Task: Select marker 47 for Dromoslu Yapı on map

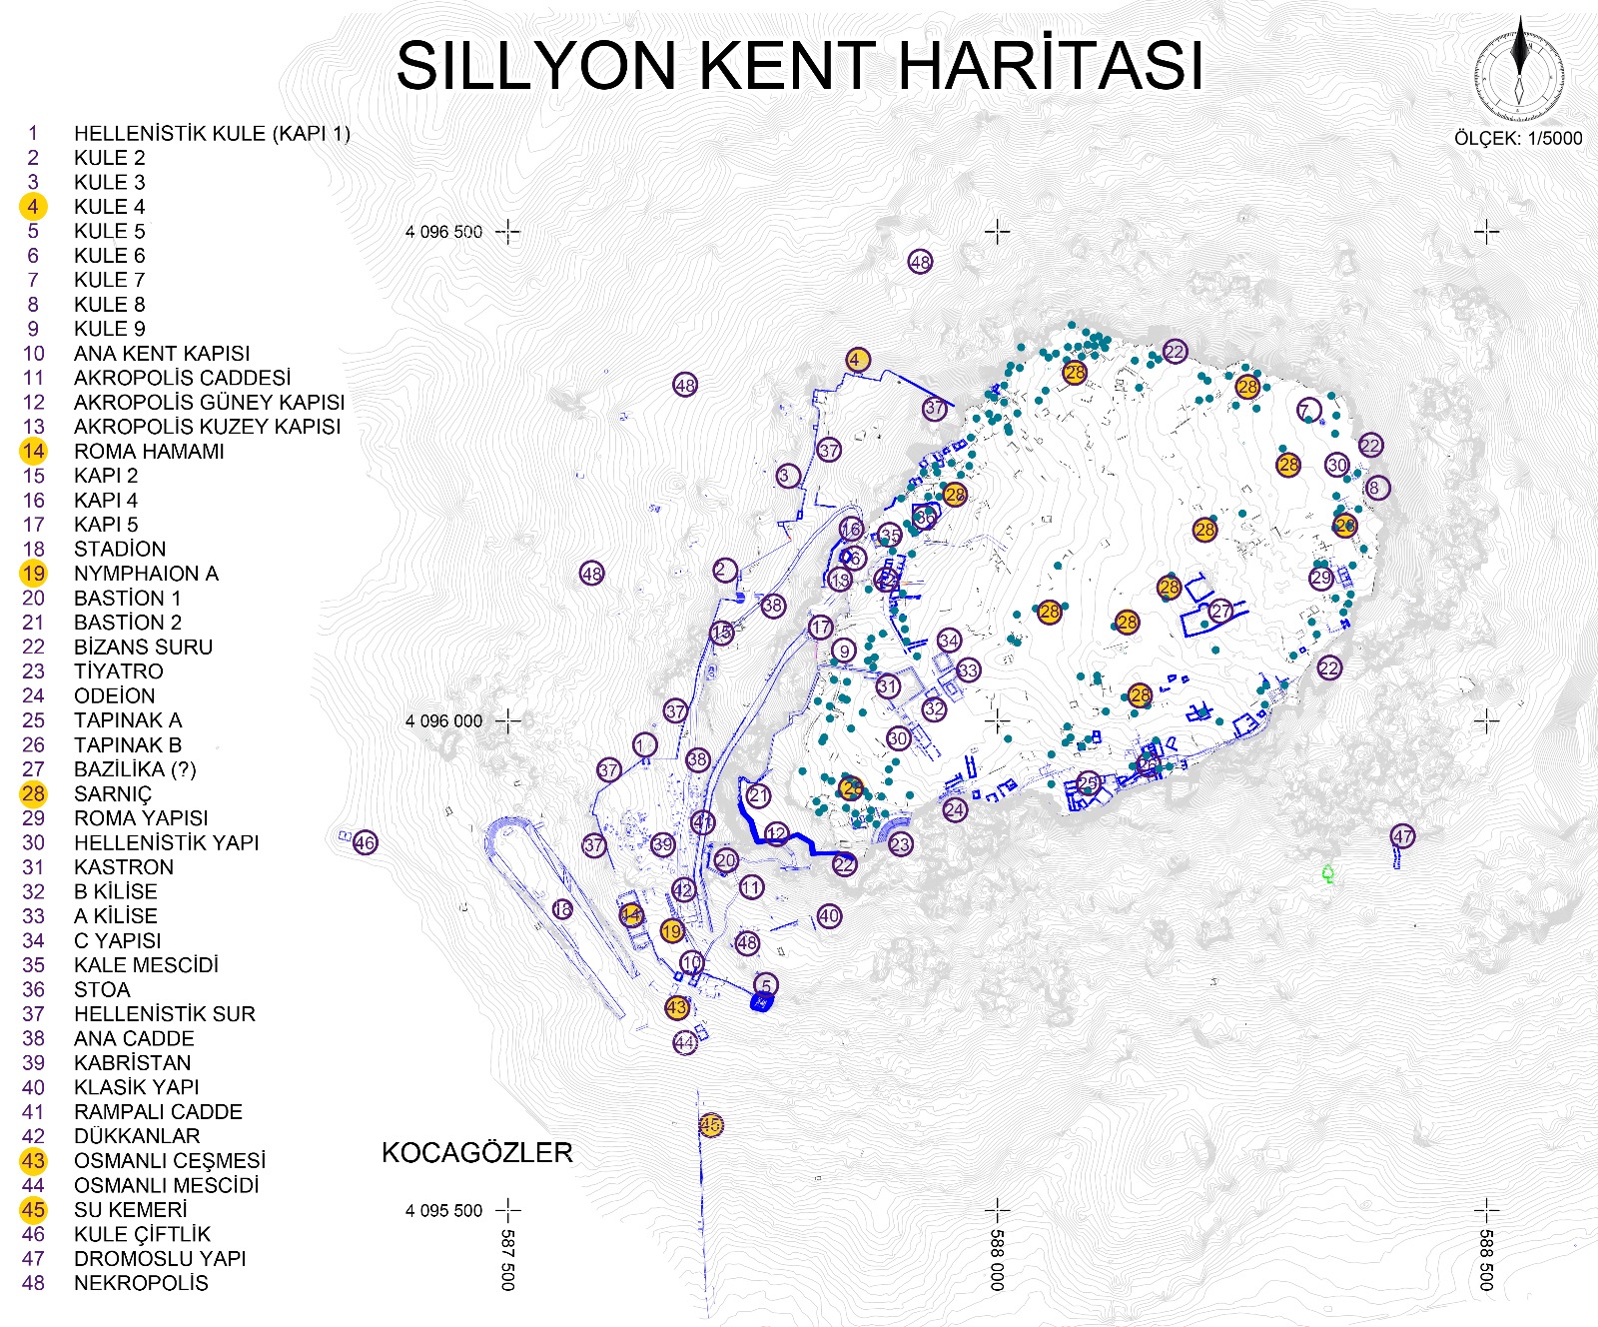Action: point(1402,836)
